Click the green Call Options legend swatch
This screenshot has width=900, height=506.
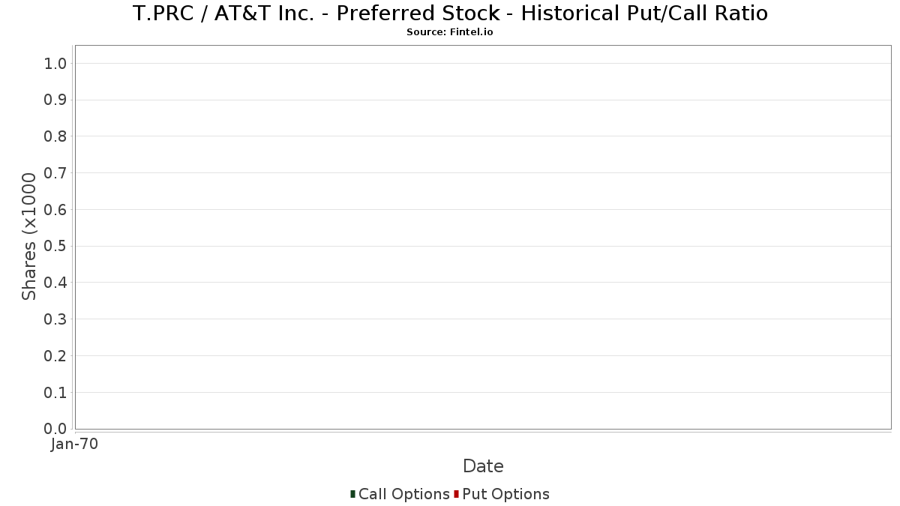(x=352, y=494)
